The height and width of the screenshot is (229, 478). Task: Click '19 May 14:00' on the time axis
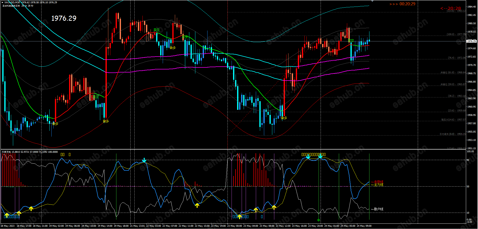coord(105,226)
